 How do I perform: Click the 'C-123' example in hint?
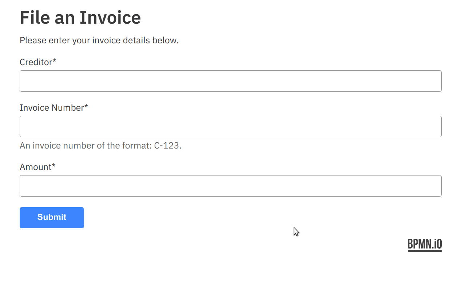coord(166,146)
